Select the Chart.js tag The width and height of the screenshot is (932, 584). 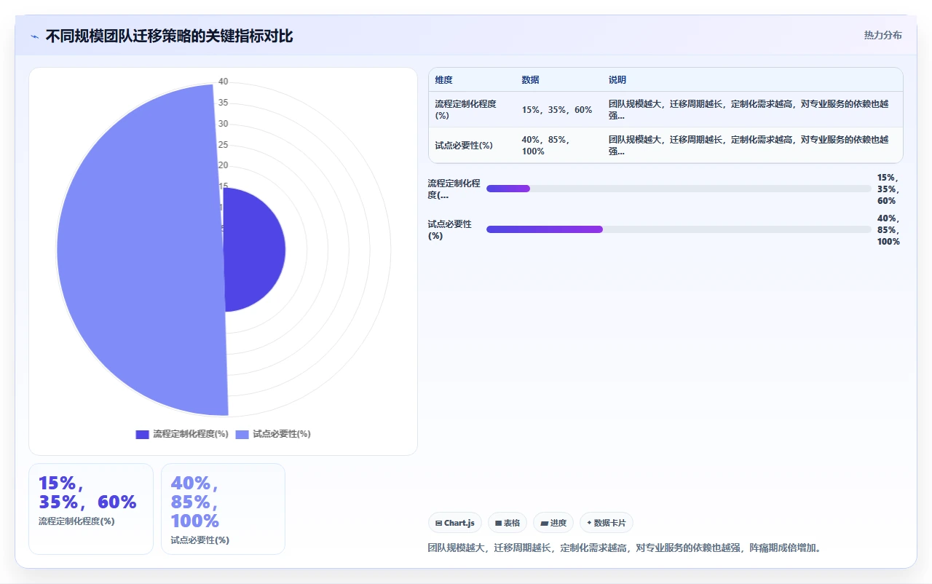coord(455,523)
